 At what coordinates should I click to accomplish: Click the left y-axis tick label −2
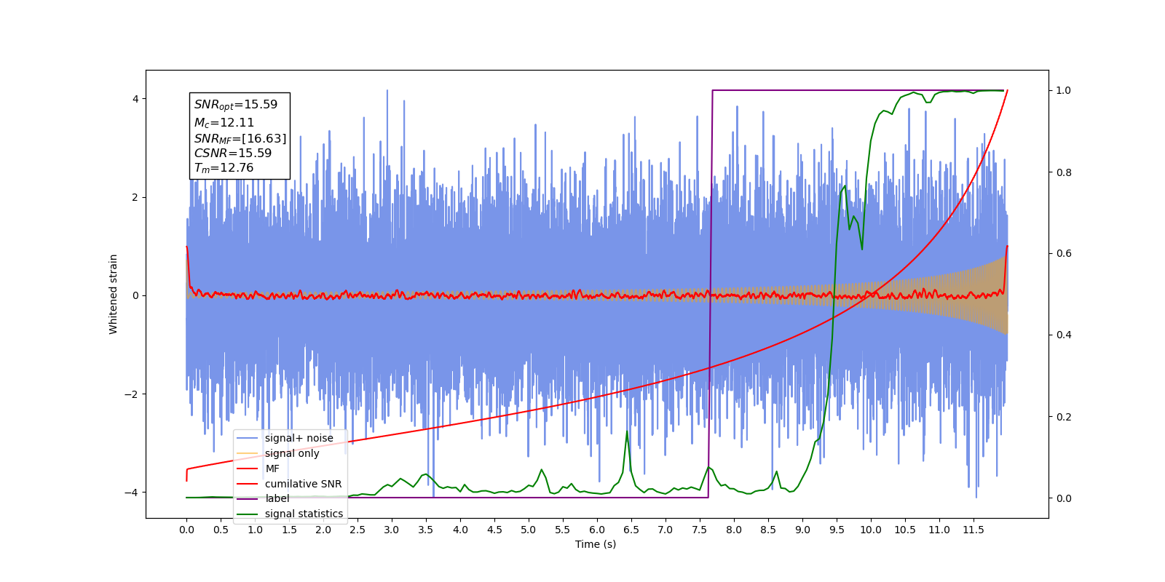(x=131, y=394)
